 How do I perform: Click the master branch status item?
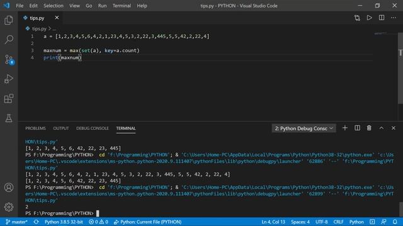[x=16, y=222]
